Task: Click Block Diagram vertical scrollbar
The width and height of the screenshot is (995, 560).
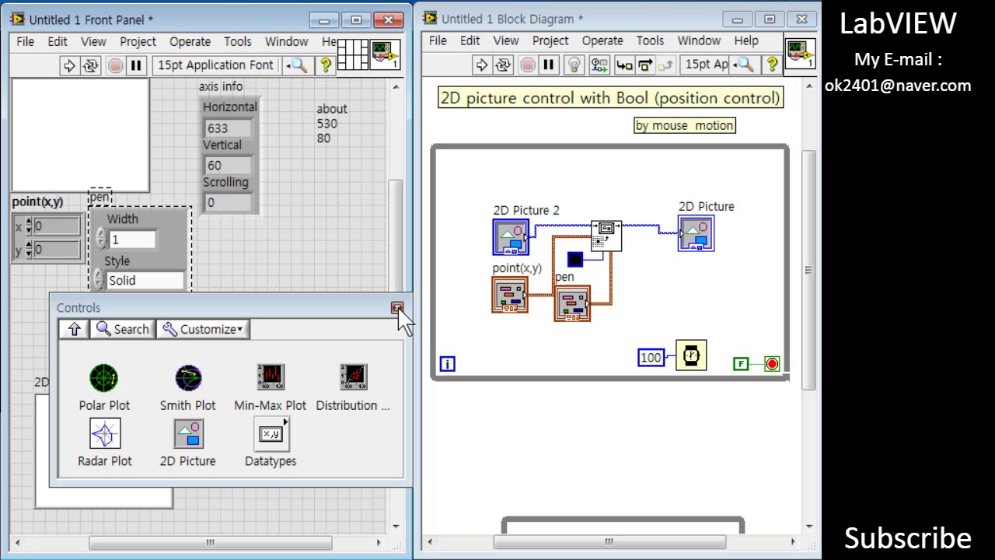Action: coord(808,270)
